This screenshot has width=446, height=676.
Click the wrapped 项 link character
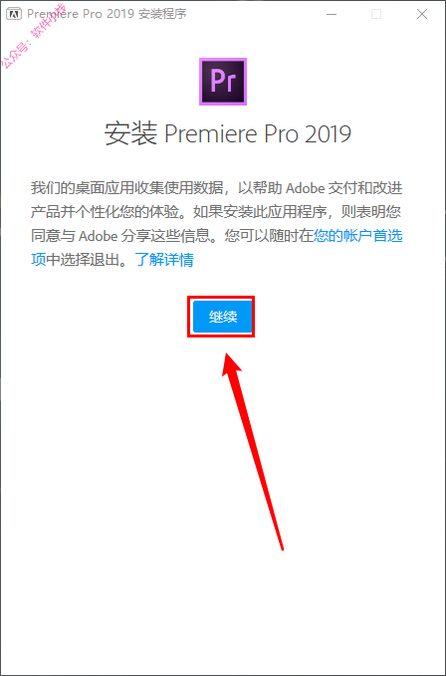(x=38, y=260)
